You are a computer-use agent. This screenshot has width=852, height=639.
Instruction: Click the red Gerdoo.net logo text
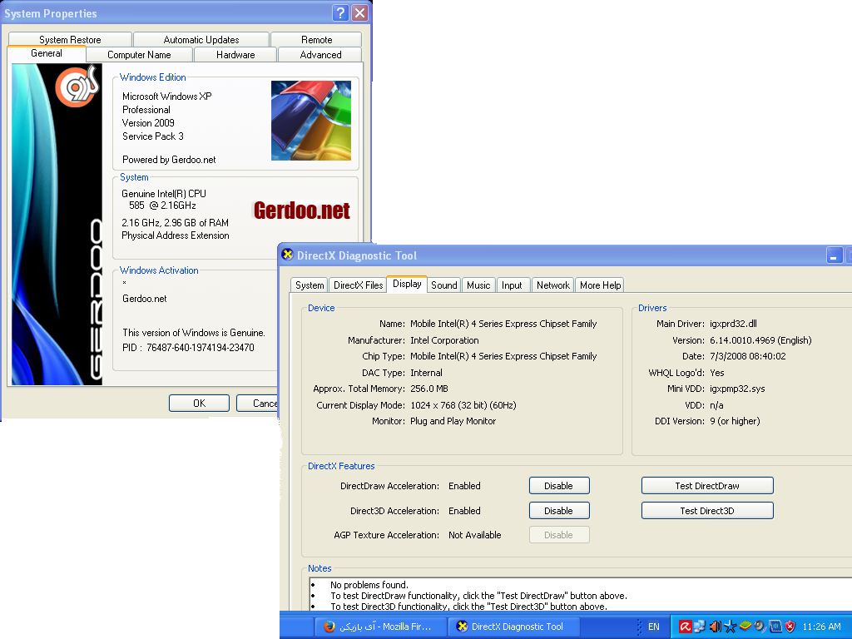(x=301, y=211)
